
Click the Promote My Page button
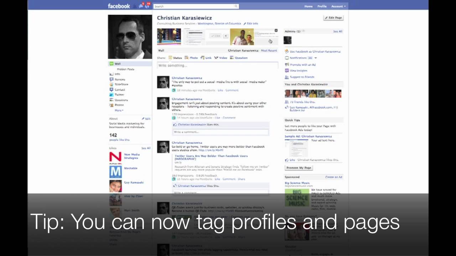point(299,167)
